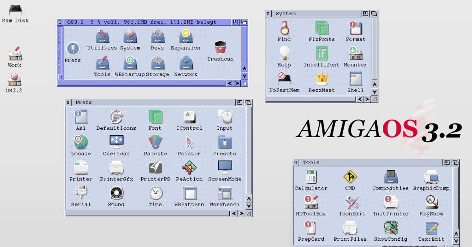Click zoom gadget of Prefs window

click(x=240, y=102)
